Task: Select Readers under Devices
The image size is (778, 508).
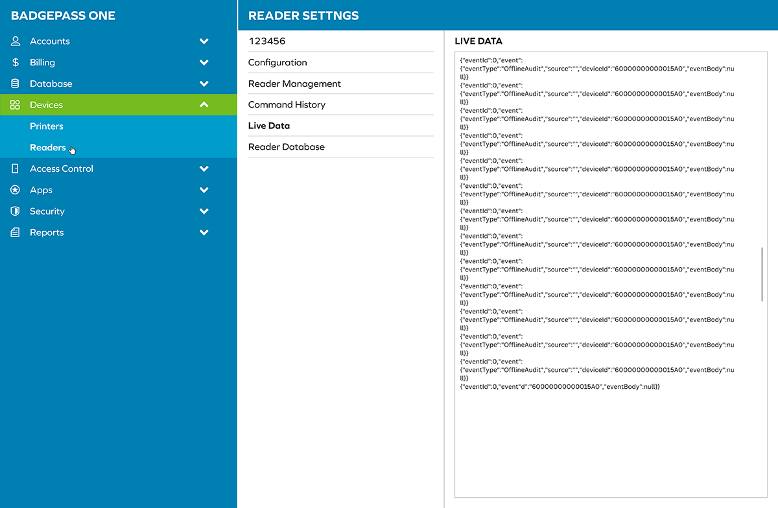Action: (x=48, y=148)
